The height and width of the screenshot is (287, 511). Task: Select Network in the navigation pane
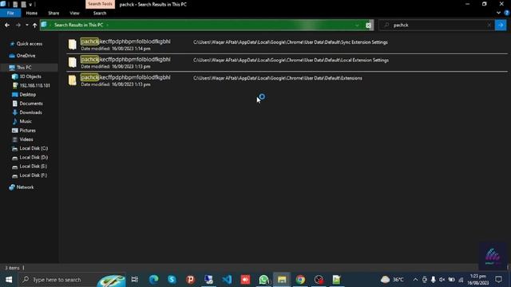25,187
